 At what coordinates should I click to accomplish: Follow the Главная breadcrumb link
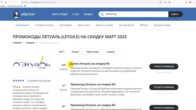pyautogui.click(x=17, y=43)
